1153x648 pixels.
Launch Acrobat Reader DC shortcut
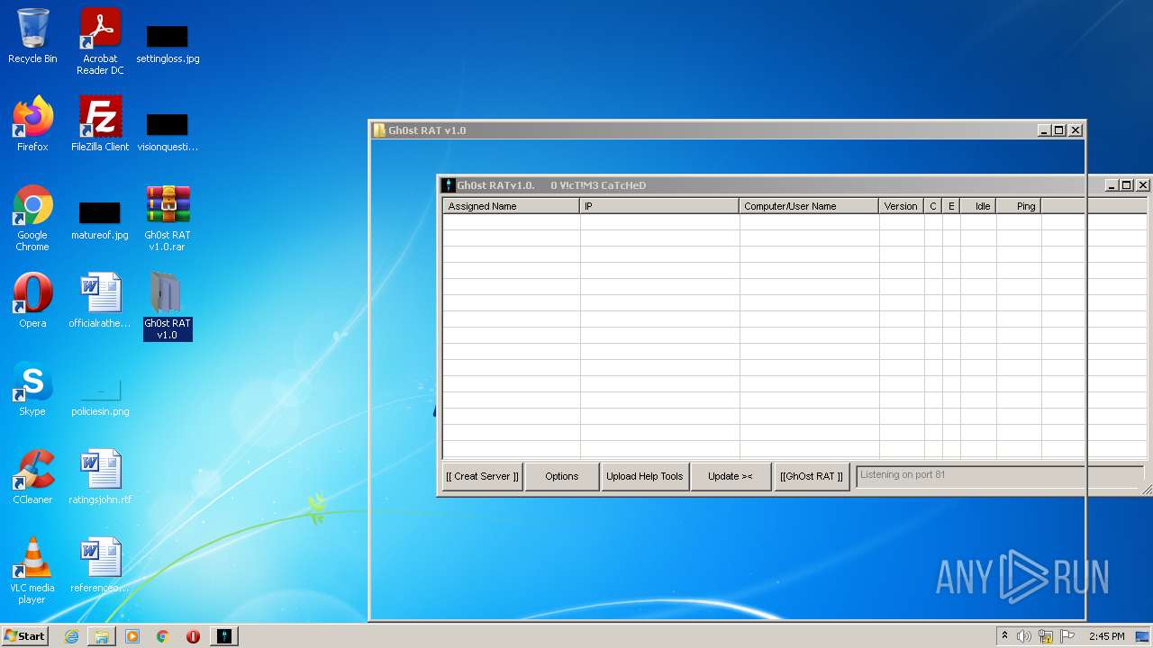[x=100, y=41]
